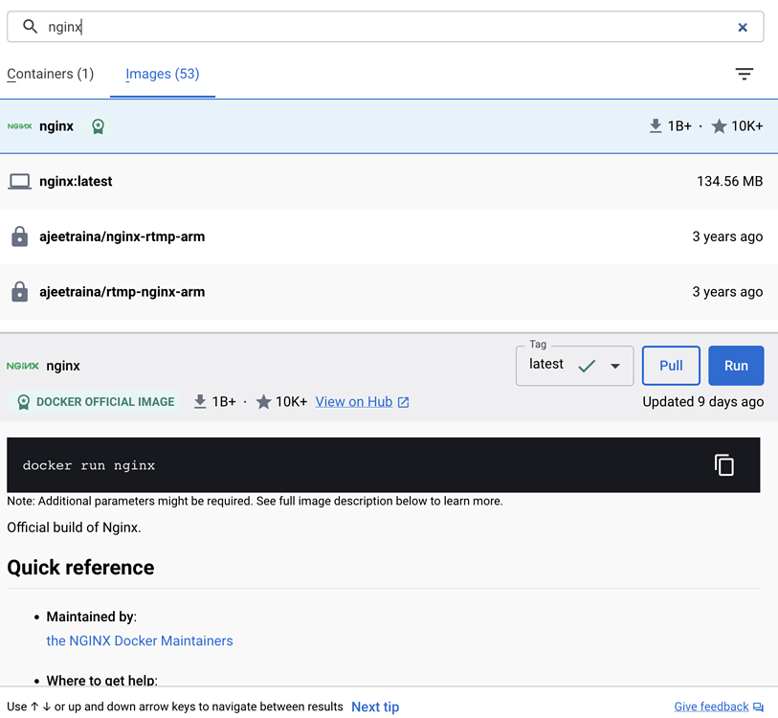Click the NGINX logo in top result
Screen dimensions: 778x718
point(20,126)
